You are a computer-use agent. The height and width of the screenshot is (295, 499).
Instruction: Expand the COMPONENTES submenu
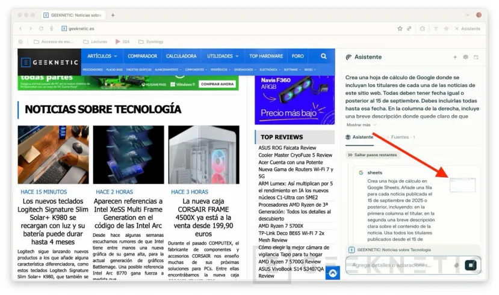[196, 70]
